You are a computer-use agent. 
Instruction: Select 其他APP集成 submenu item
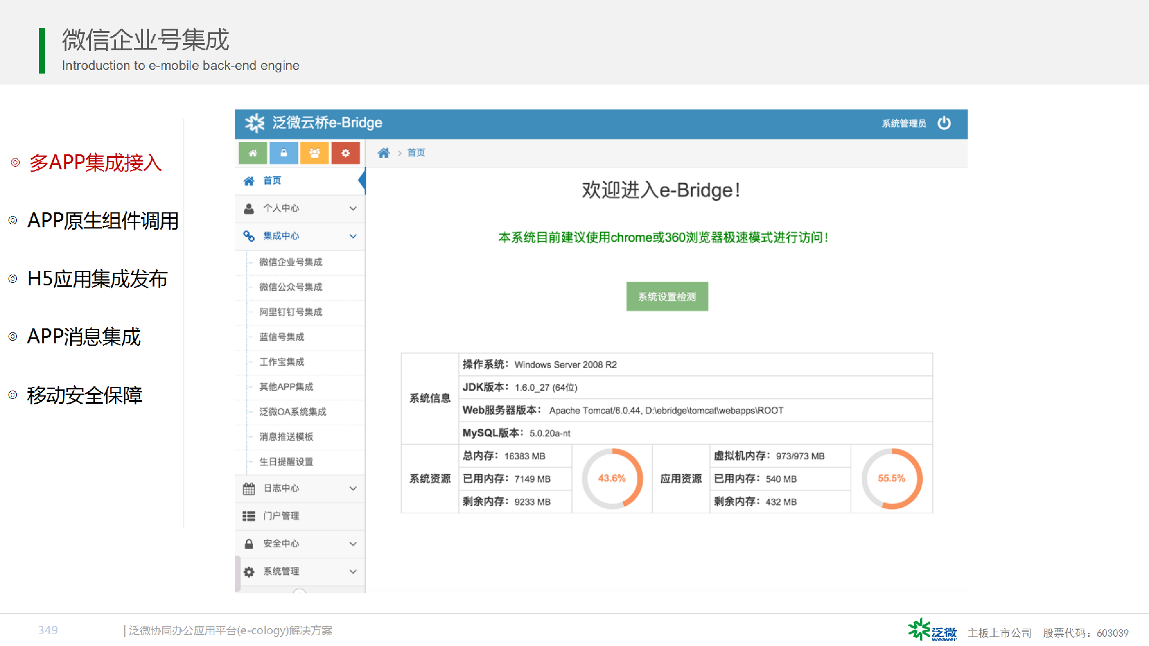286,387
